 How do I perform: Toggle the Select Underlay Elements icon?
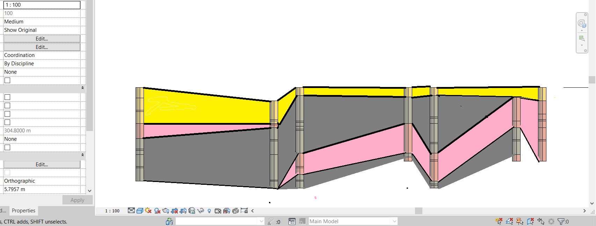pyautogui.click(x=509, y=221)
